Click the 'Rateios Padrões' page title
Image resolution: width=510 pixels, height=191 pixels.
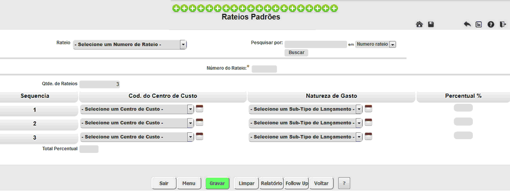pyautogui.click(x=251, y=17)
